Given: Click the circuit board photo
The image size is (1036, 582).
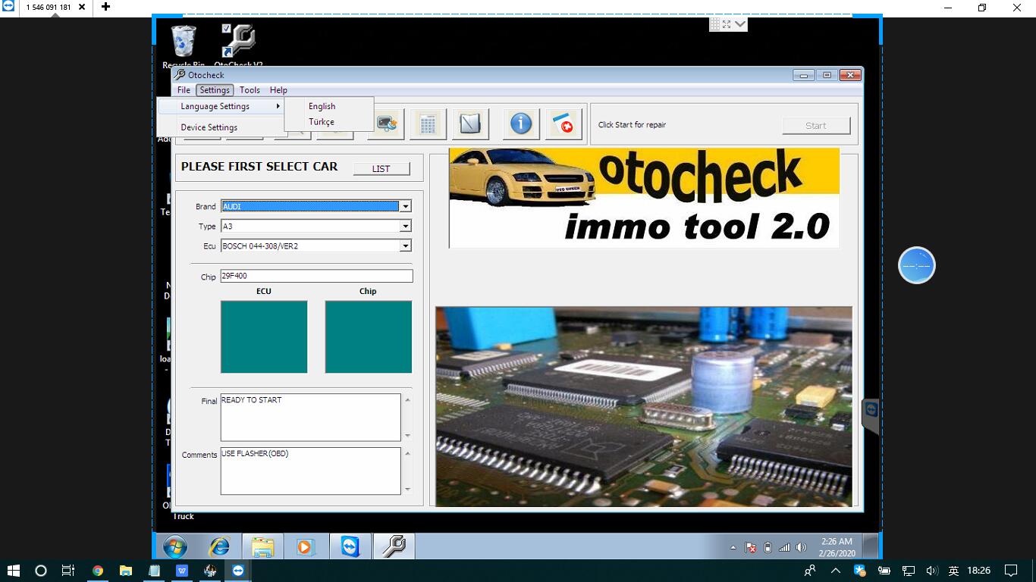Looking at the screenshot, I should click(644, 406).
